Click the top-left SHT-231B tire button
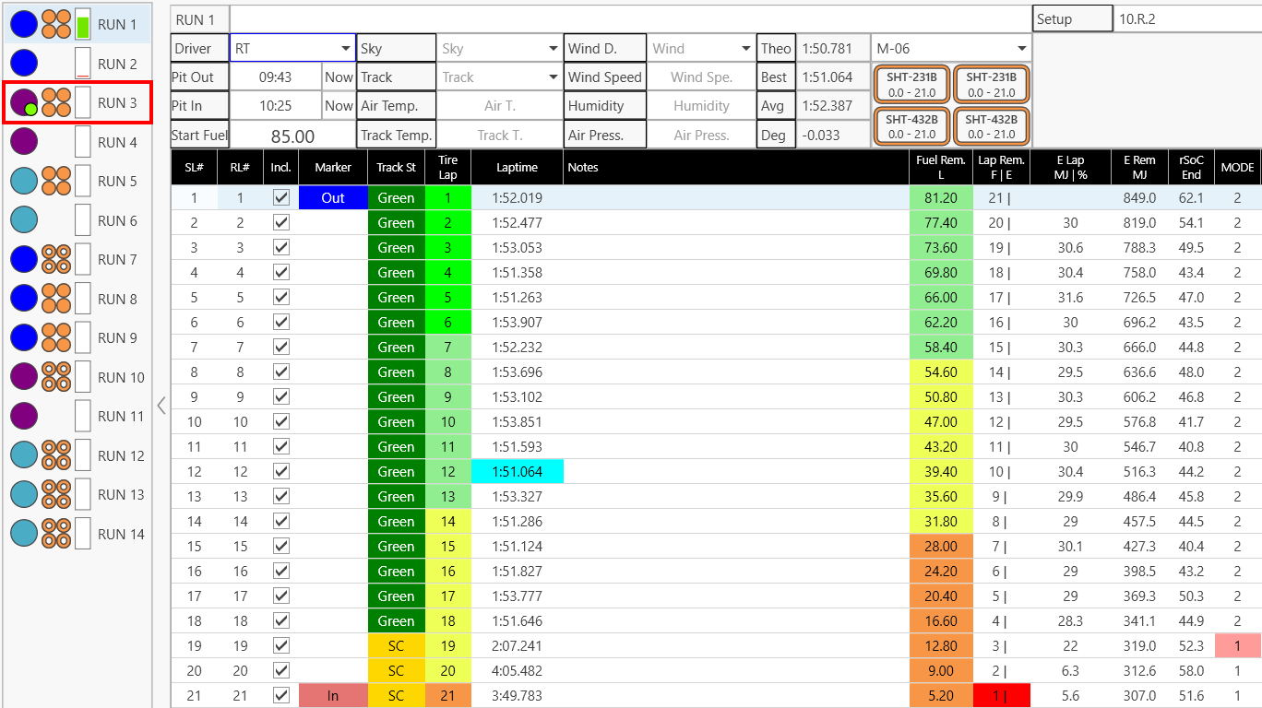This screenshot has height=708, width=1262. tap(911, 85)
